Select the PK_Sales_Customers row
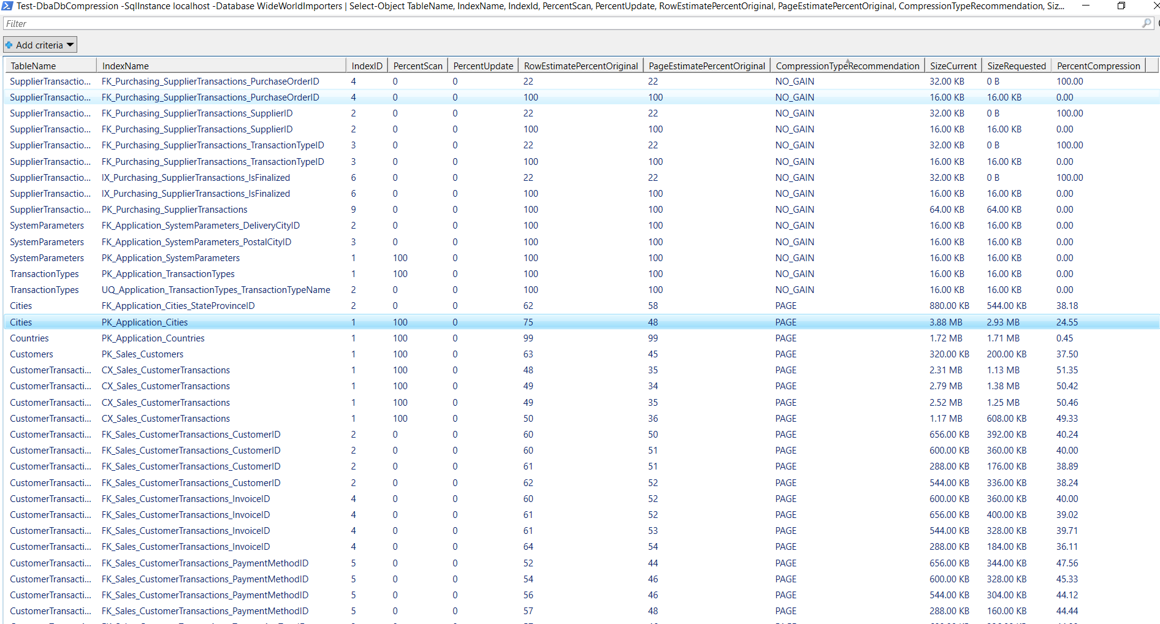 pyautogui.click(x=245, y=354)
